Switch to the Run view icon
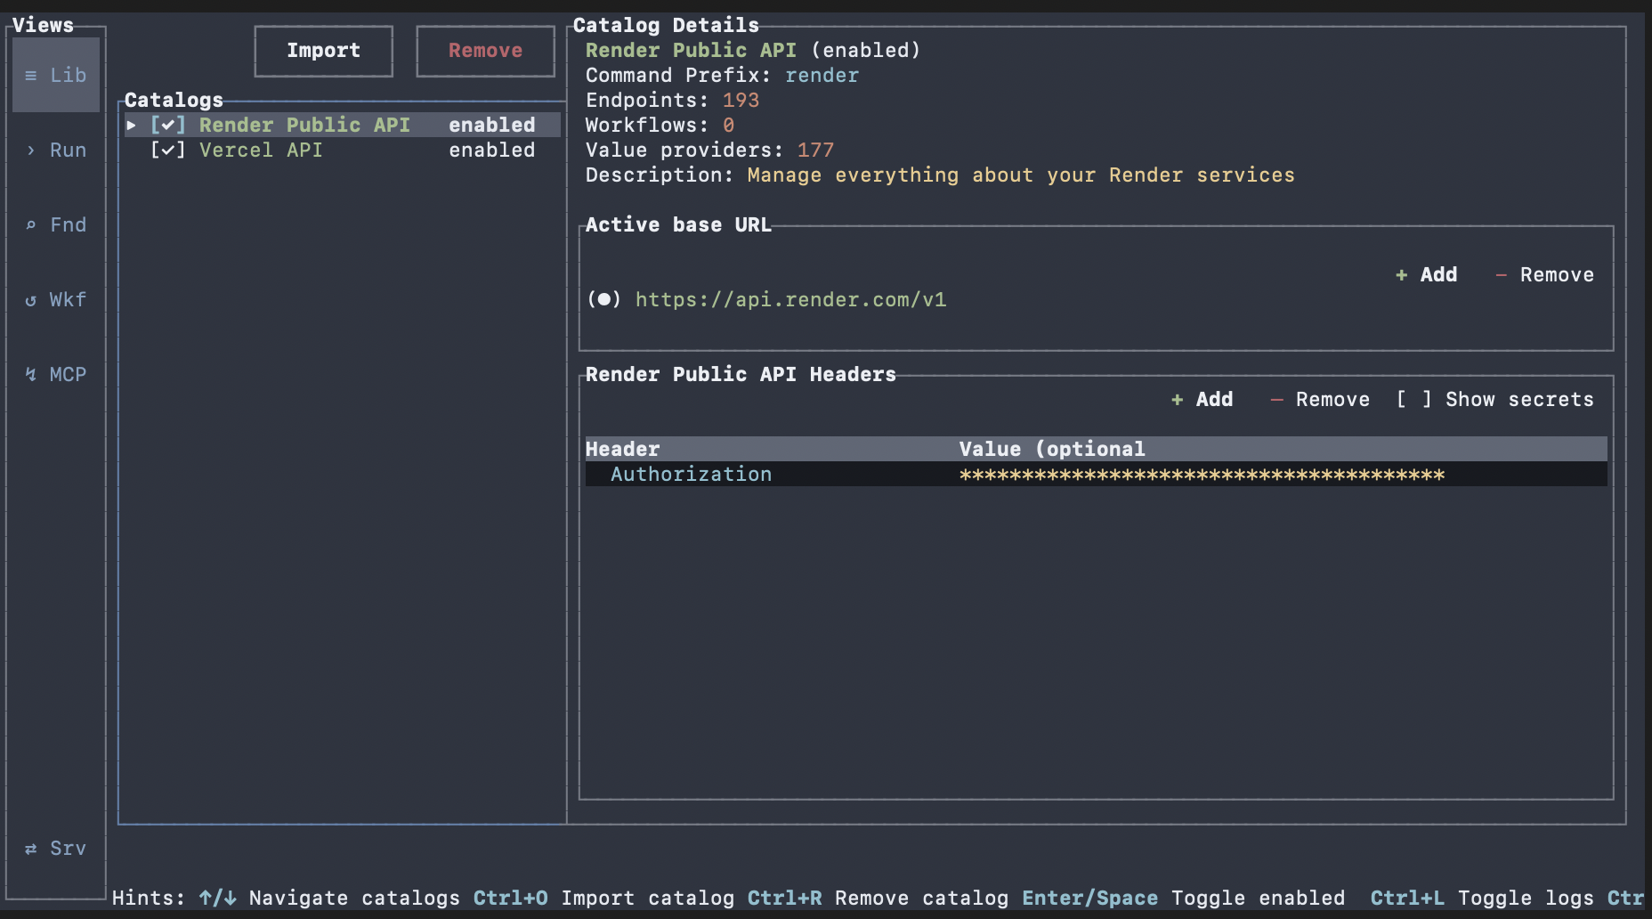This screenshot has height=919, width=1652. pyautogui.click(x=31, y=150)
